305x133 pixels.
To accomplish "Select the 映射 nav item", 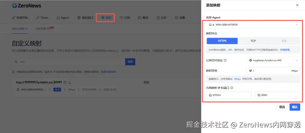I will [x=106, y=18].
